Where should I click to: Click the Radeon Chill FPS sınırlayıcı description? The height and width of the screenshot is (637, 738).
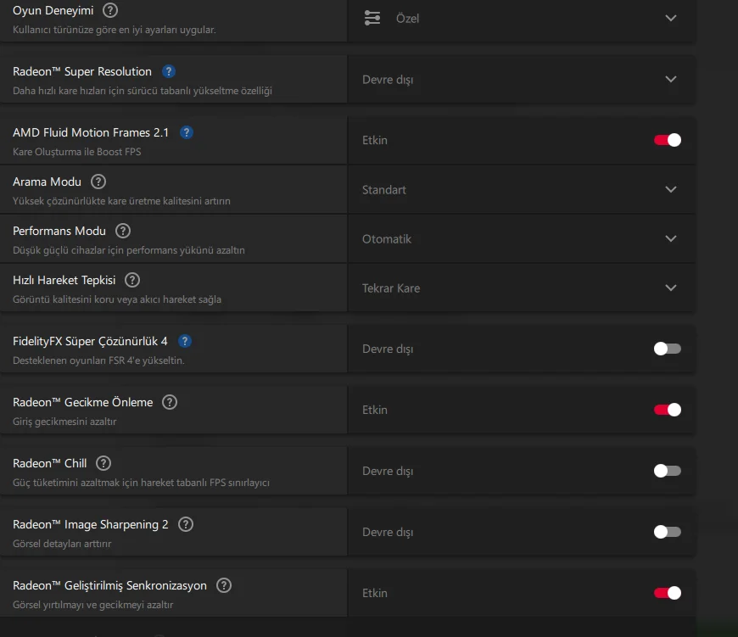pos(141,483)
